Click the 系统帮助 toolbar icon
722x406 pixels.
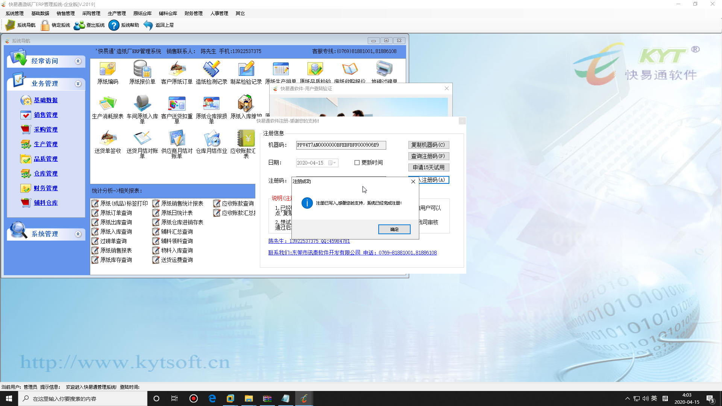114,25
